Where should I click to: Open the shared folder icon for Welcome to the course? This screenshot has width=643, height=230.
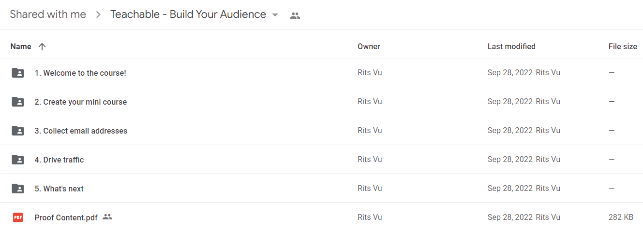[x=18, y=73]
